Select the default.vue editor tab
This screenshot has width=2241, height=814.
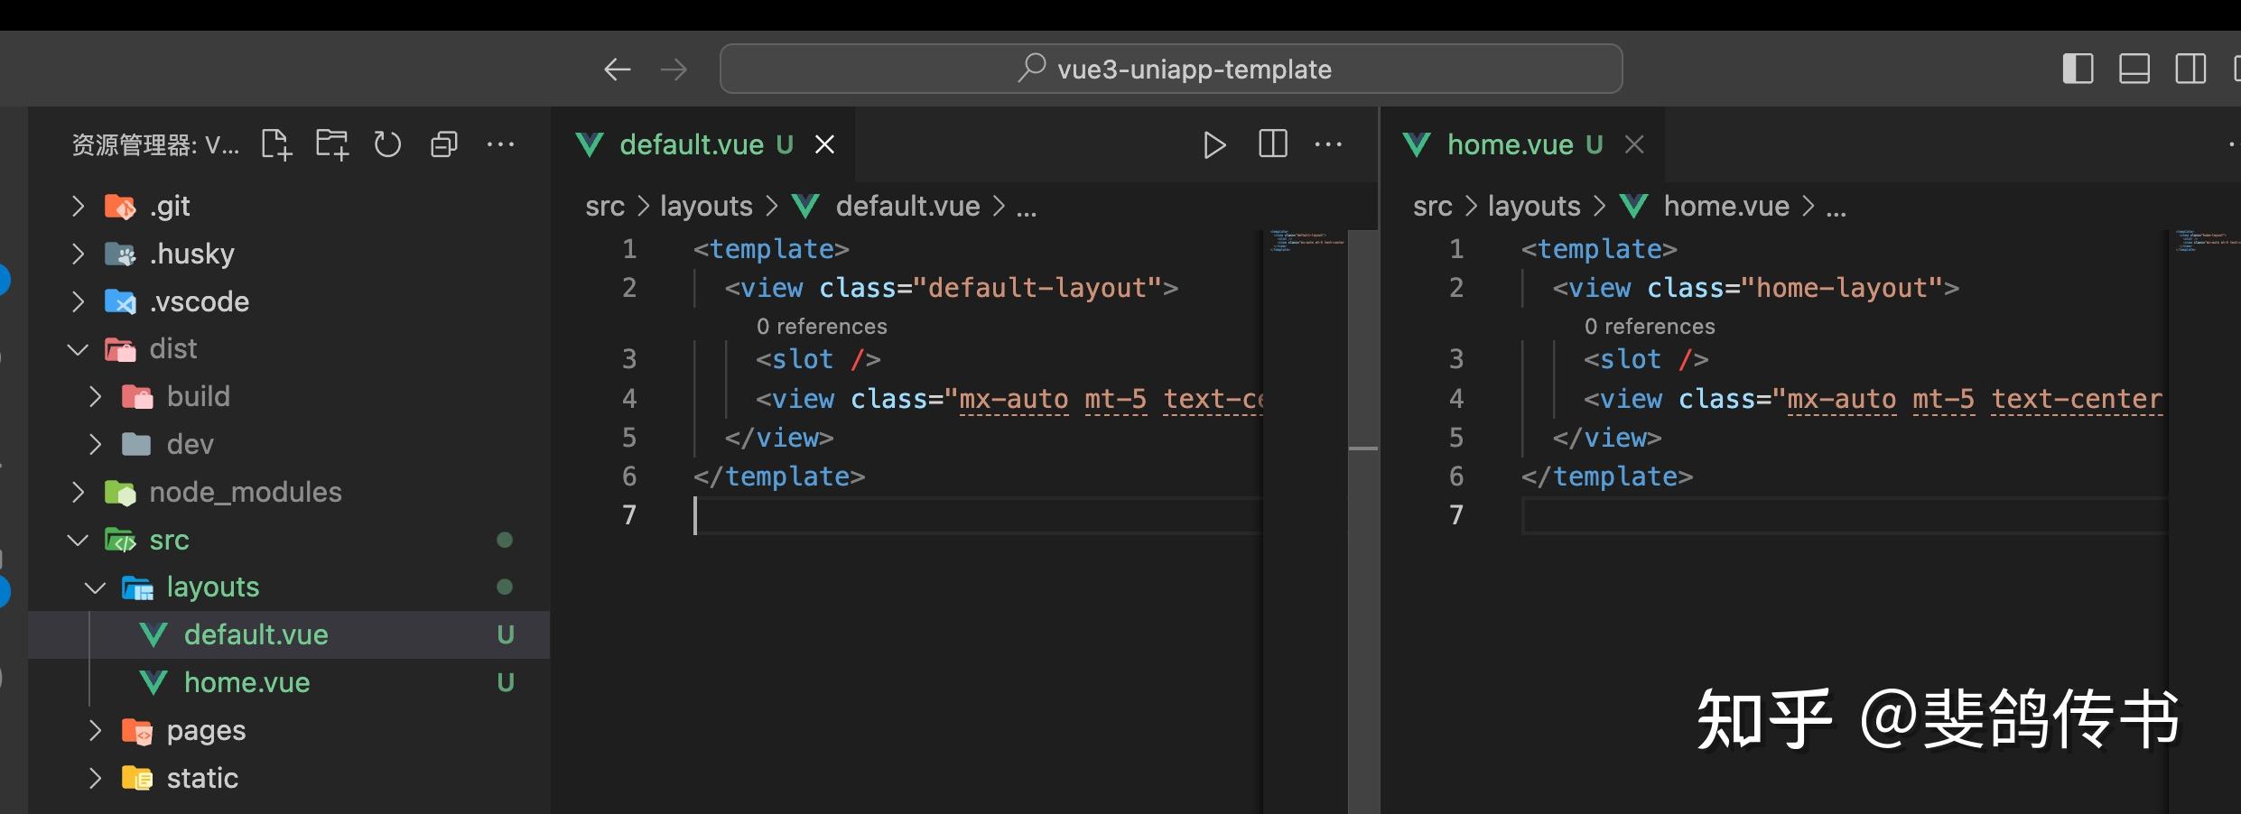(x=691, y=144)
